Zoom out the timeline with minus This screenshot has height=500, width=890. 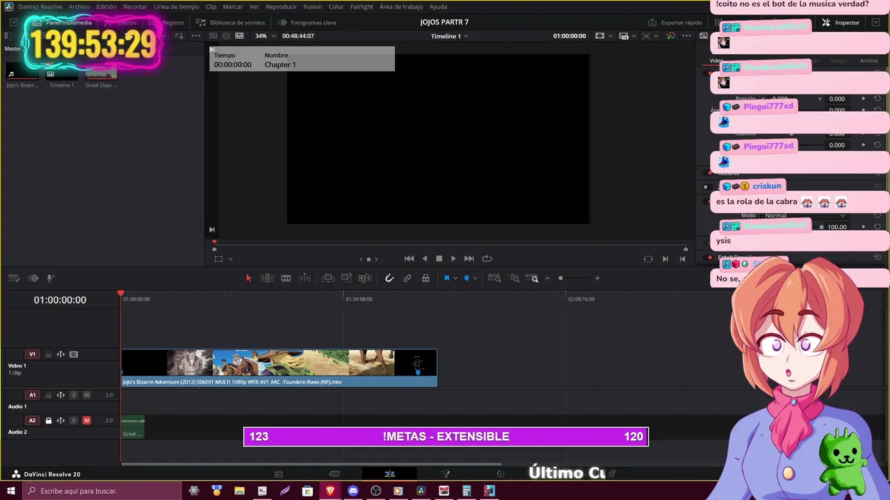point(547,278)
